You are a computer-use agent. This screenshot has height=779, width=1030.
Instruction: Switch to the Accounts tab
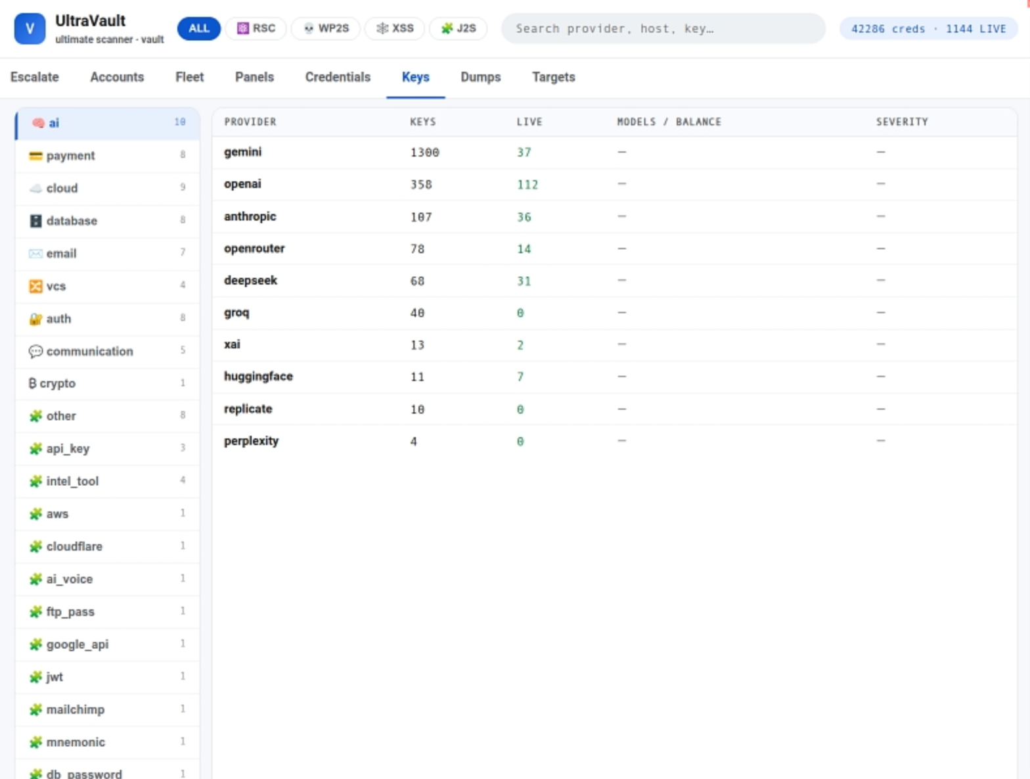[117, 78]
